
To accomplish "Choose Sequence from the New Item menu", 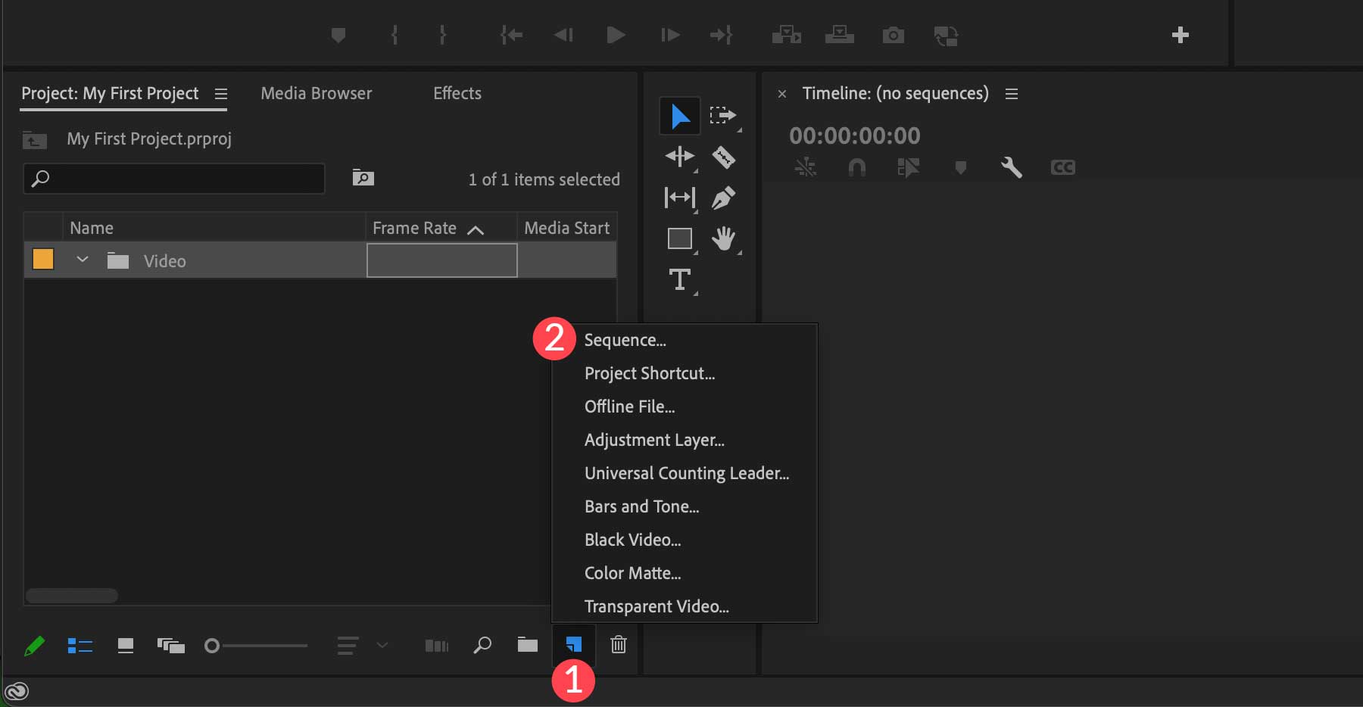I will tap(624, 339).
